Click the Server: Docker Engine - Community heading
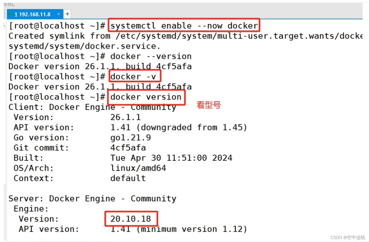This screenshot has width=369, height=242. [92, 199]
